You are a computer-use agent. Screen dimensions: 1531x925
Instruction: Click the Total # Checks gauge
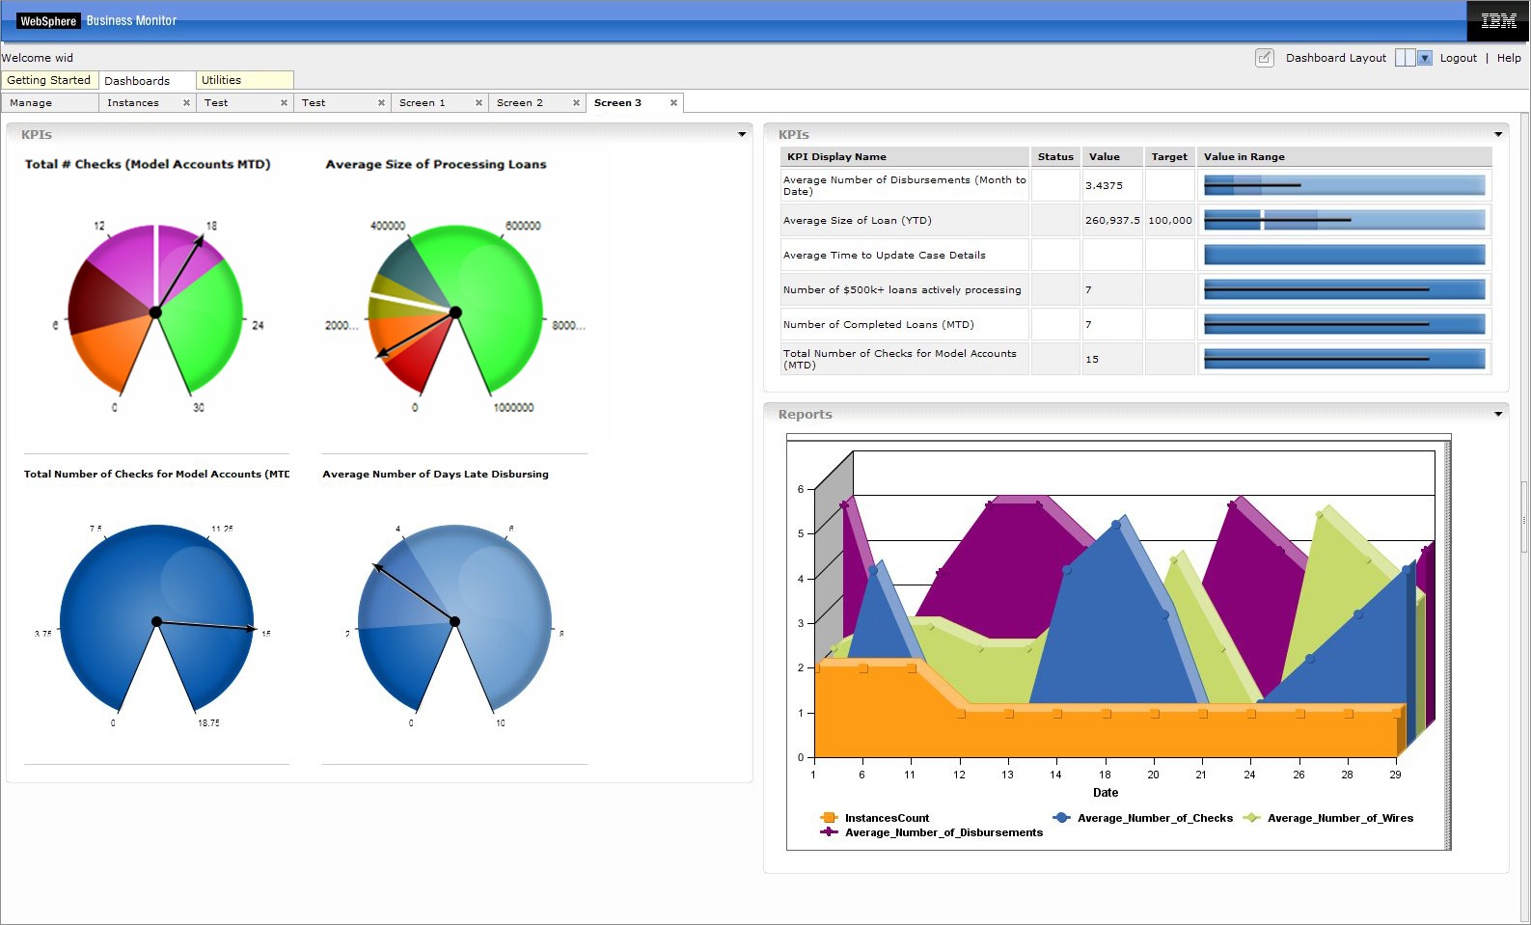155,311
